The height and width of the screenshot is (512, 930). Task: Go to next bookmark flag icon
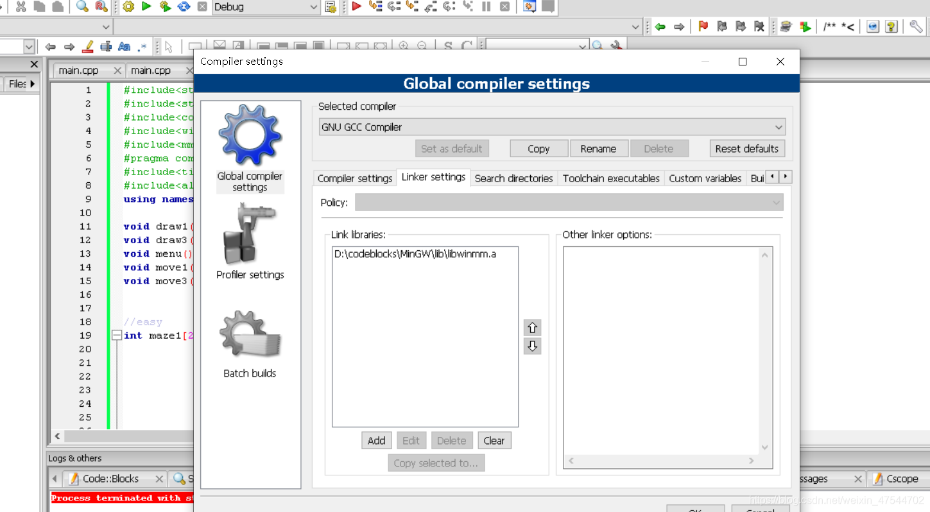pos(741,26)
